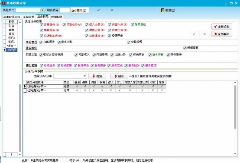Click the 查找[Z] search button
Viewport: 240px width, 163px height.
tap(80, 10)
